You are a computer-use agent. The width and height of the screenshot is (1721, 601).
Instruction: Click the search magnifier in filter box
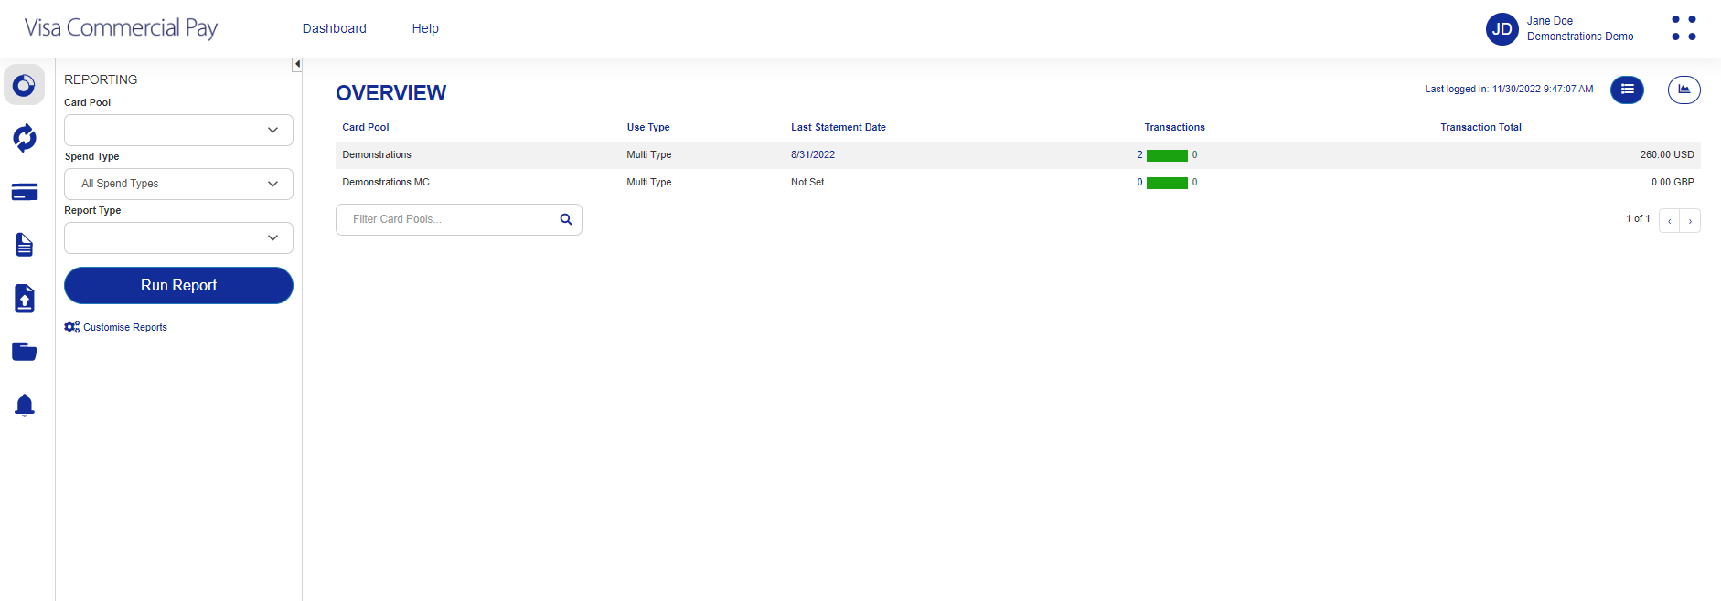point(566,219)
